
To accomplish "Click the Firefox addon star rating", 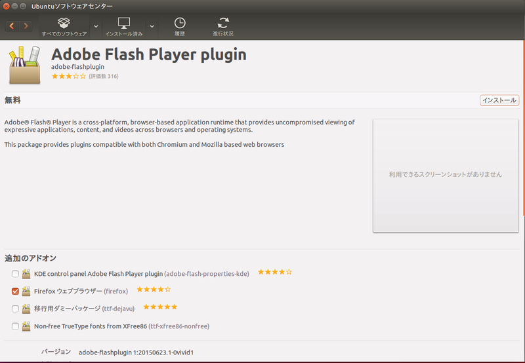I will (x=154, y=290).
